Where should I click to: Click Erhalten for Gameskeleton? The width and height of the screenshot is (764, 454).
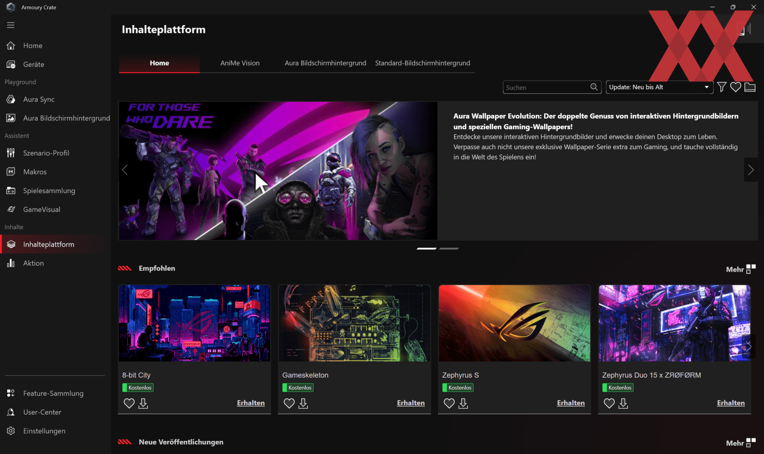pyautogui.click(x=411, y=403)
